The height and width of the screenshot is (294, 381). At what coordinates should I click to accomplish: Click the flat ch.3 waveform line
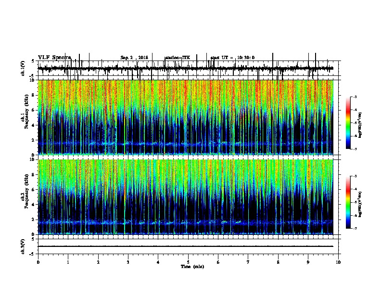coord(186,246)
